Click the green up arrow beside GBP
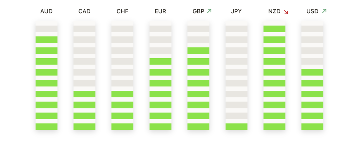This screenshot has height=141, width=357. click(209, 11)
